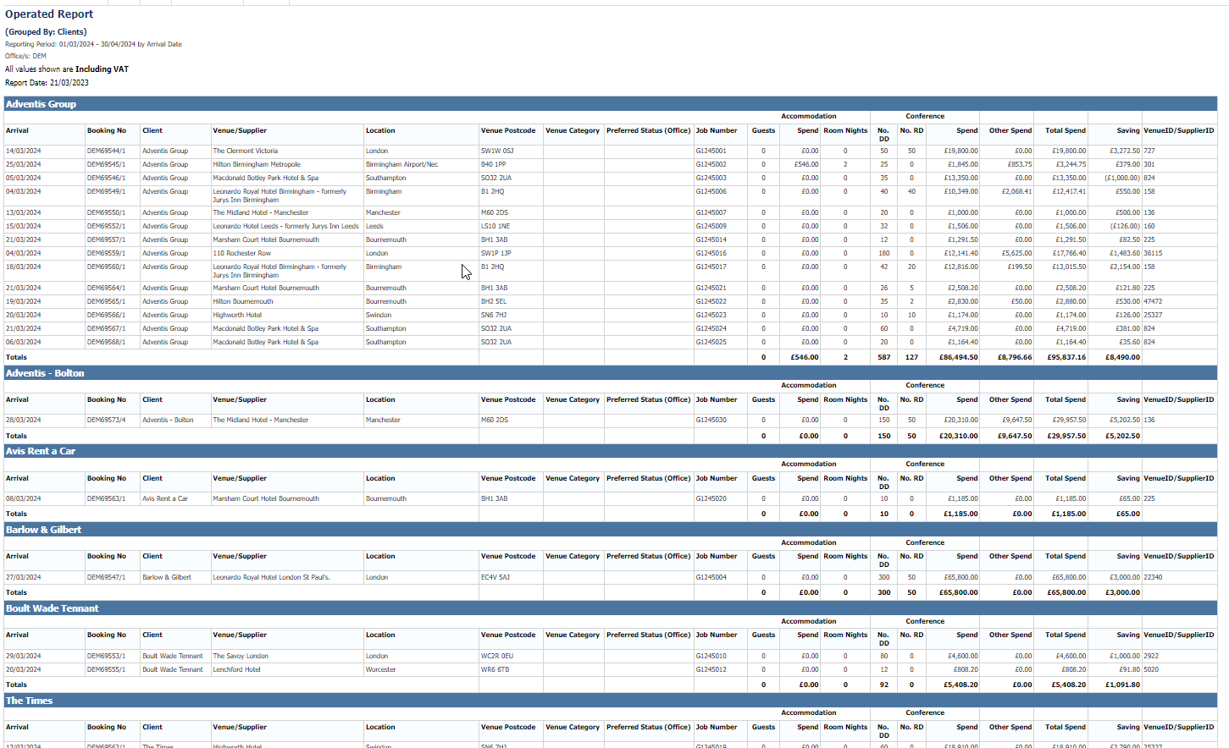Viewport: 1229px width, 748px height.
Task: Click postcode B40 1PP
Action: (x=493, y=164)
